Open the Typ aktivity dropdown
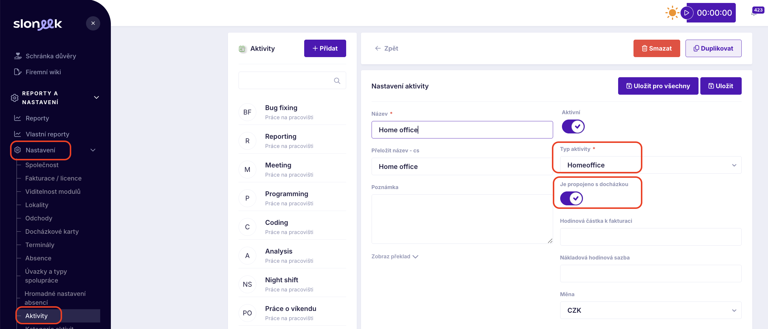 pos(650,165)
